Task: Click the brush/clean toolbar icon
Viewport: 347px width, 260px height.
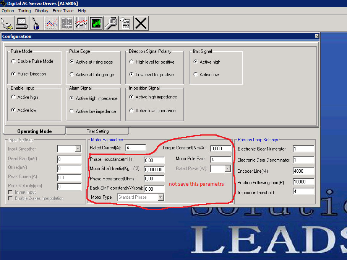Action: click(36, 23)
